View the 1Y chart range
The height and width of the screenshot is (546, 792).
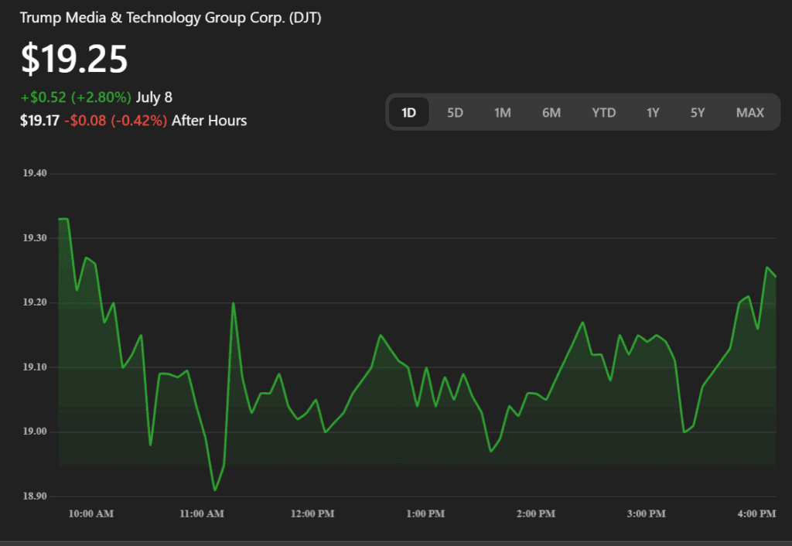pyautogui.click(x=653, y=112)
